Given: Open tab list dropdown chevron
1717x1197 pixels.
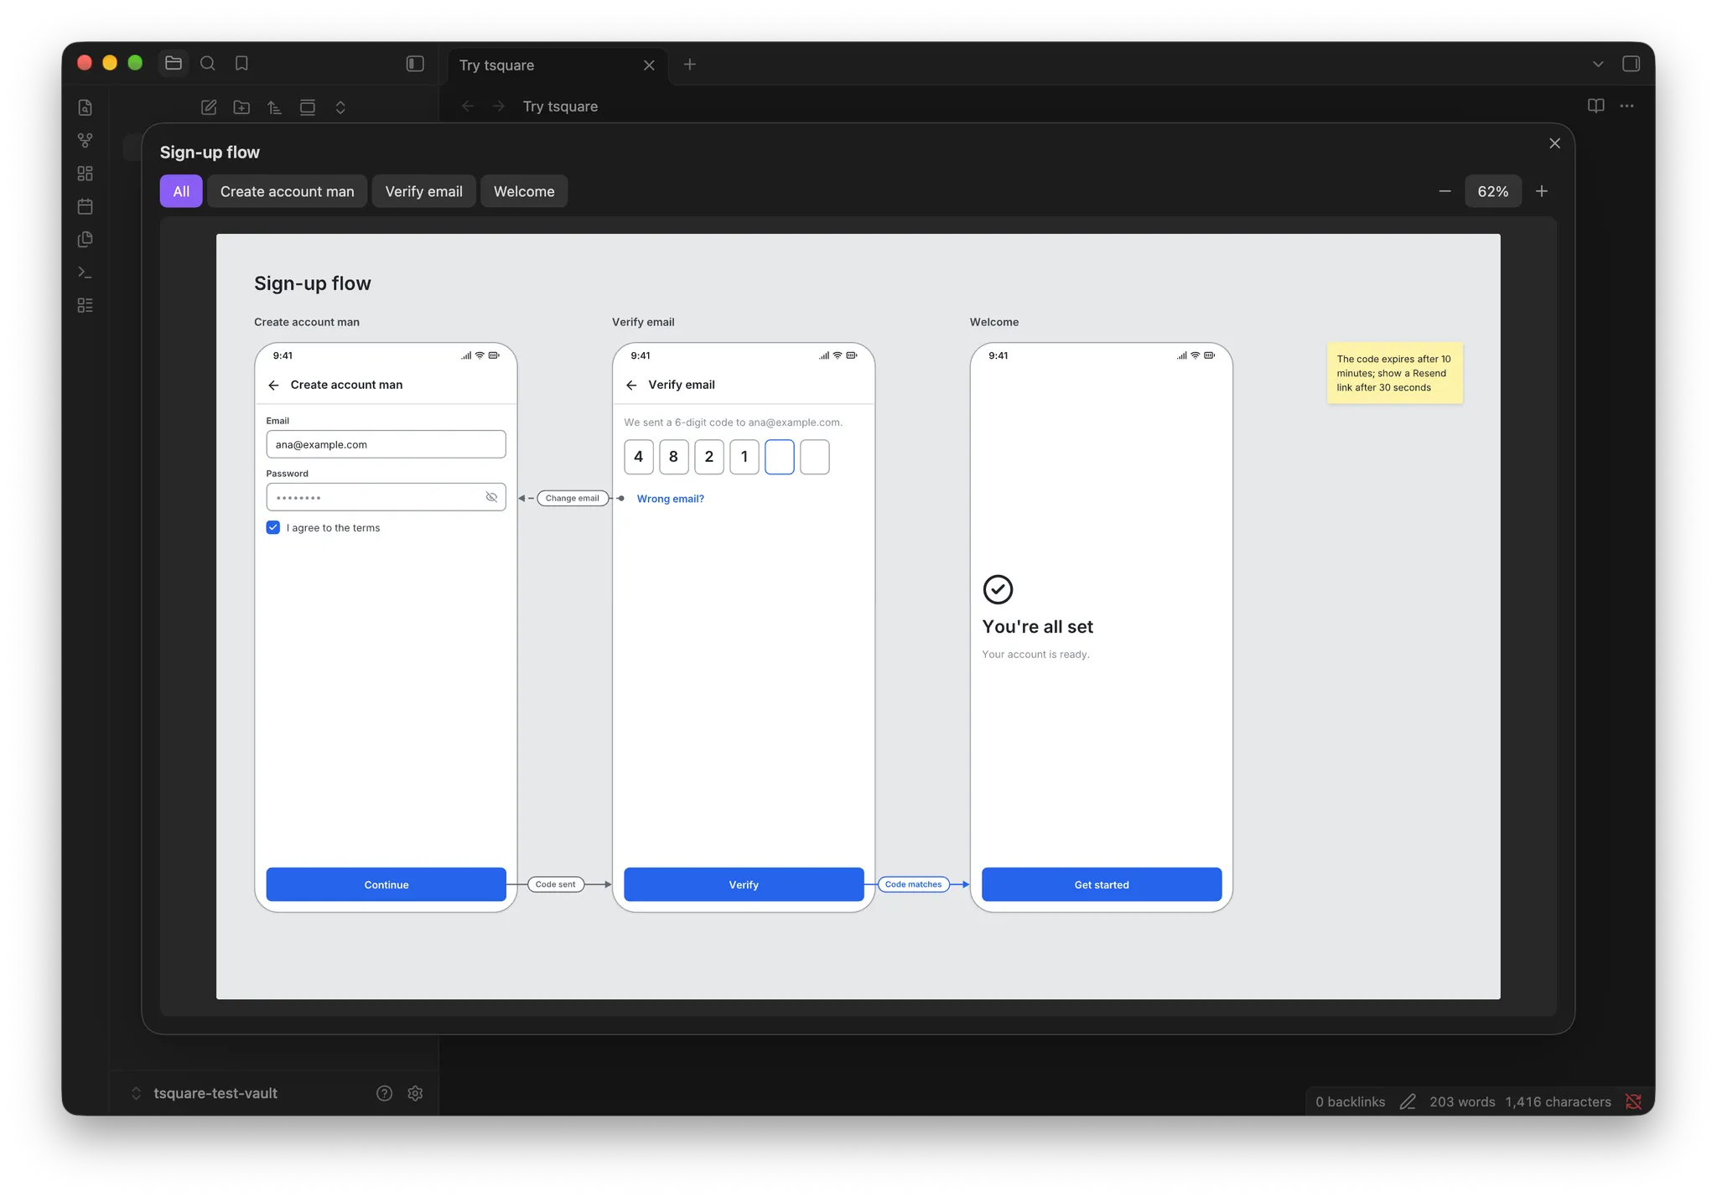Looking at the screenshot, I should point(1597,64).
